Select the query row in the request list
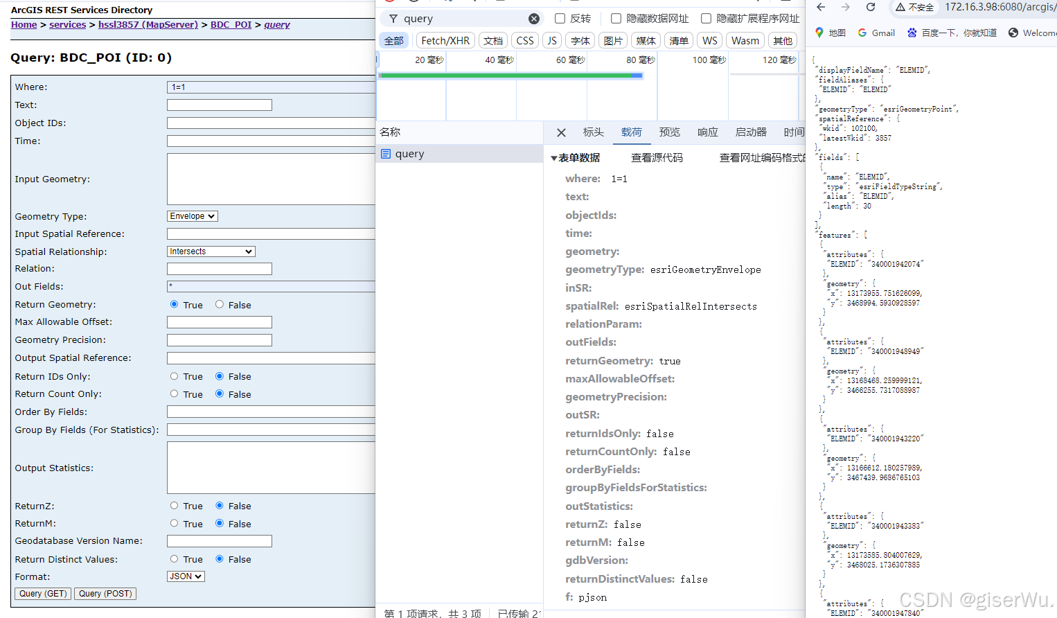 click(459, 154)
